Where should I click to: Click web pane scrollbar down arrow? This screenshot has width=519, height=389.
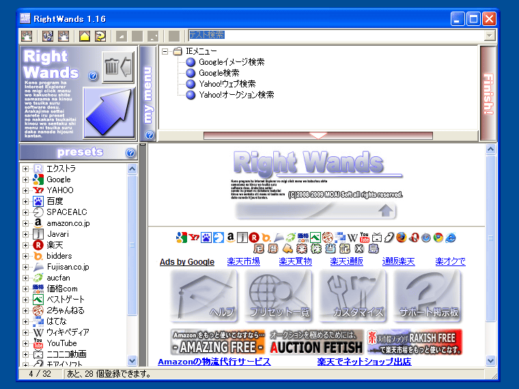(490, 361)
